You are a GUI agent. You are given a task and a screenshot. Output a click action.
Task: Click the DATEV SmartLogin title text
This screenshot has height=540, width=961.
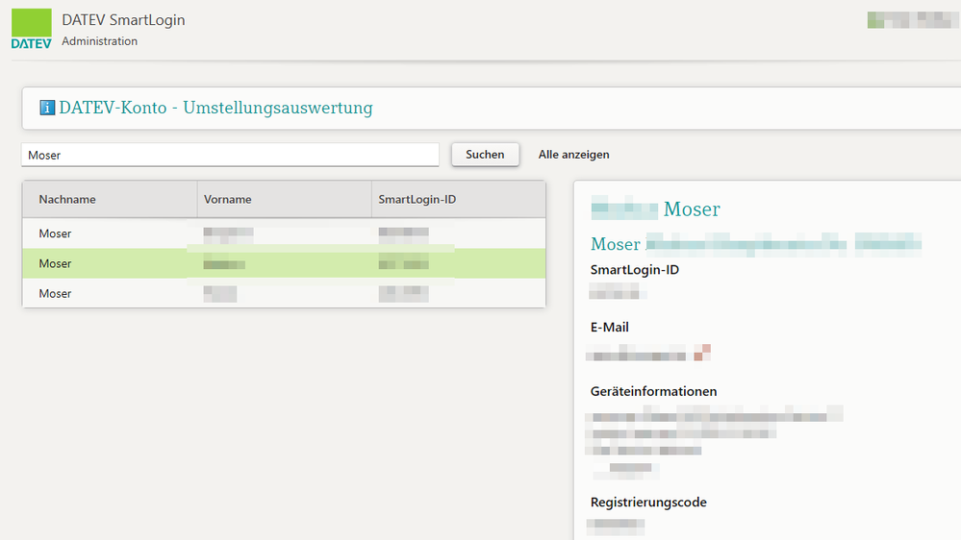[x=123, y=19]
